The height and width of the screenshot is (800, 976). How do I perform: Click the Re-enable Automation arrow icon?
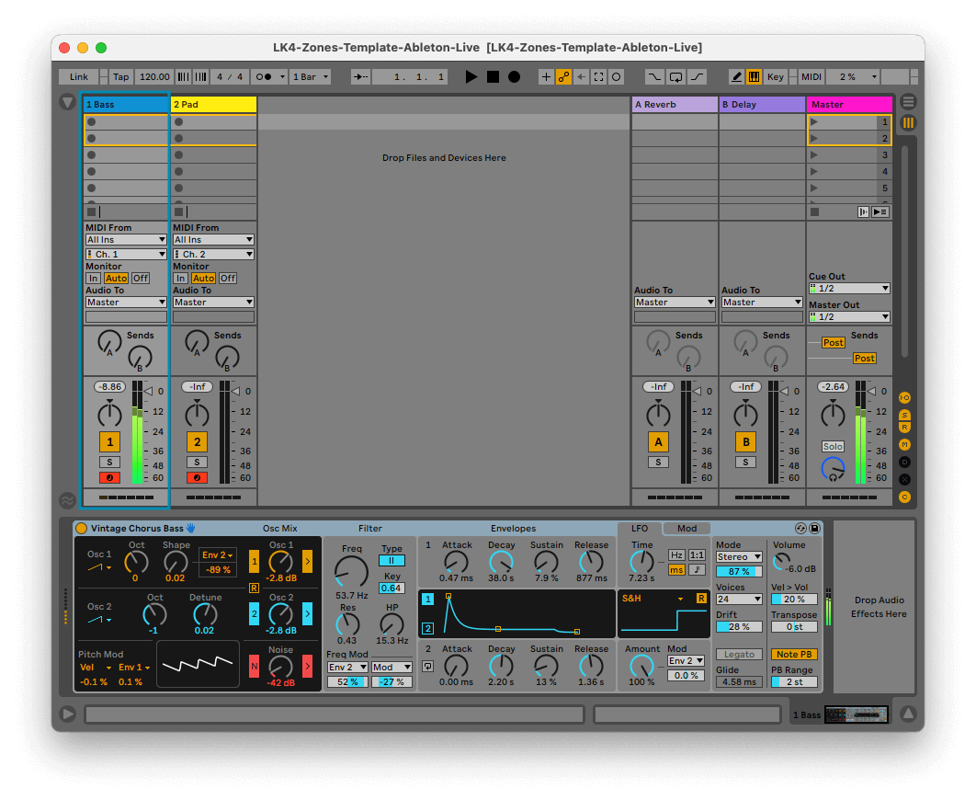(581, 76)
